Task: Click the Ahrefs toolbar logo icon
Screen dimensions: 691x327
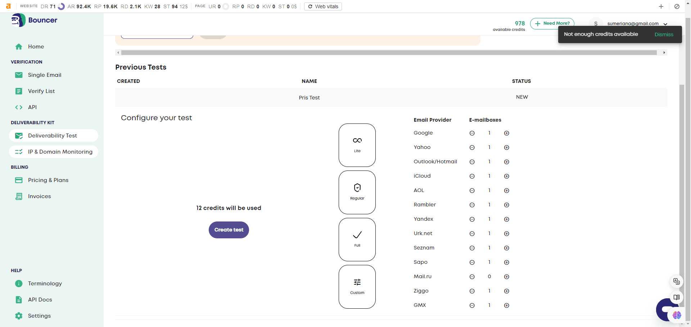Action: point(8,6)
